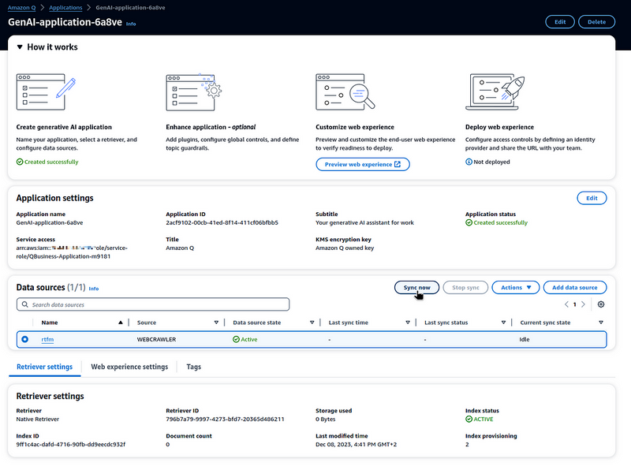Image resolution: width=631 pixels, height=466 pixels.
Task: Navigate to Applications breadcrumb
Action: (65, 8)
